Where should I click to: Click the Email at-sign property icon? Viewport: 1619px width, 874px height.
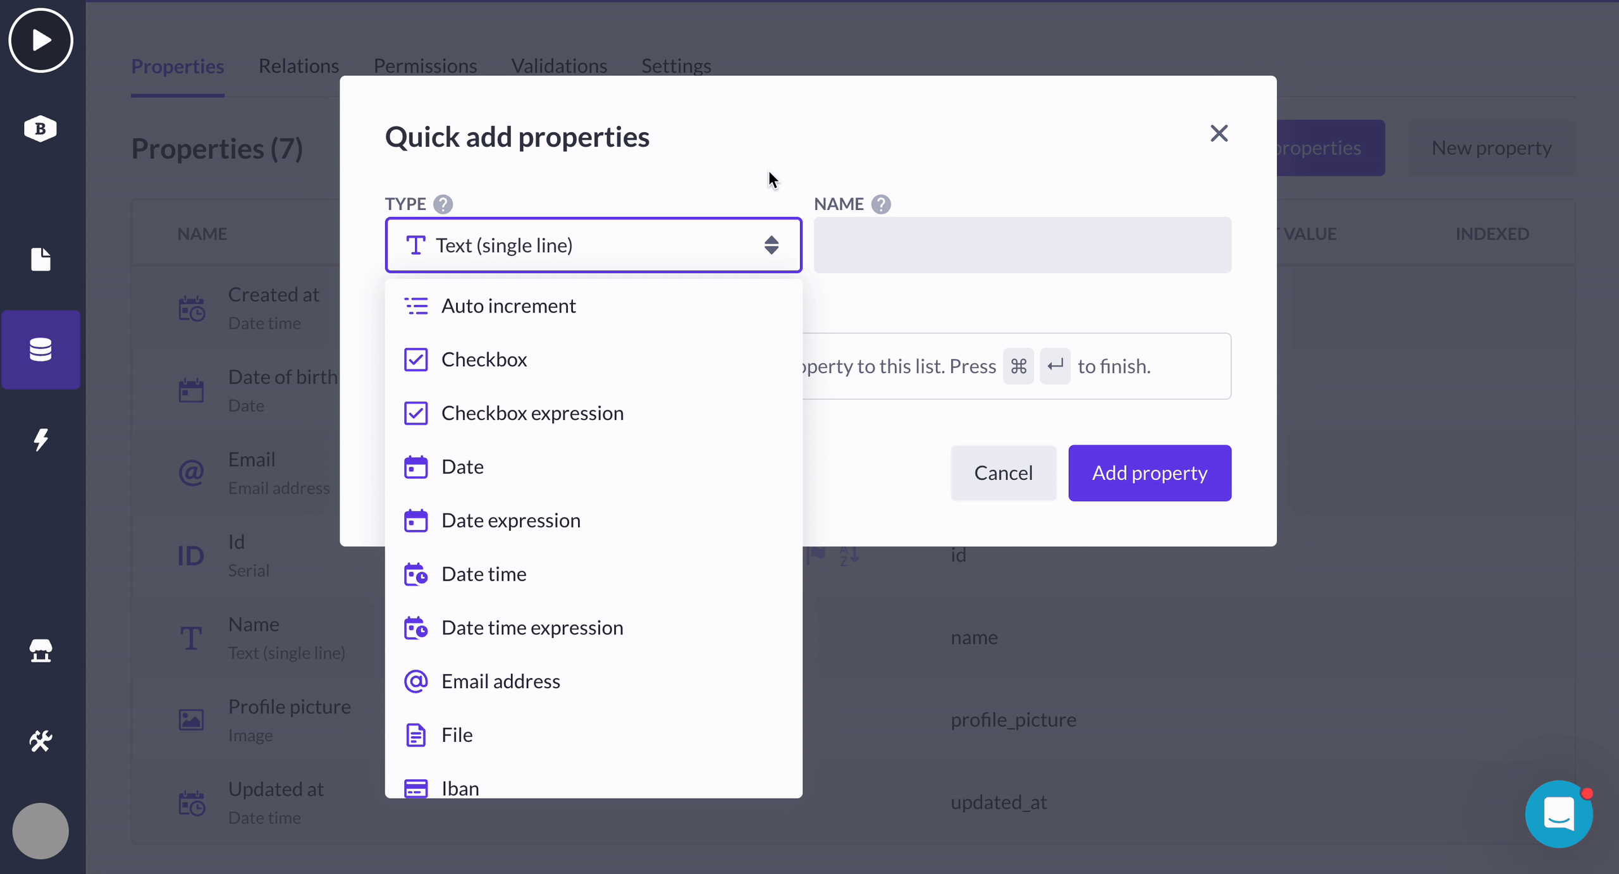tap(191, 473)
